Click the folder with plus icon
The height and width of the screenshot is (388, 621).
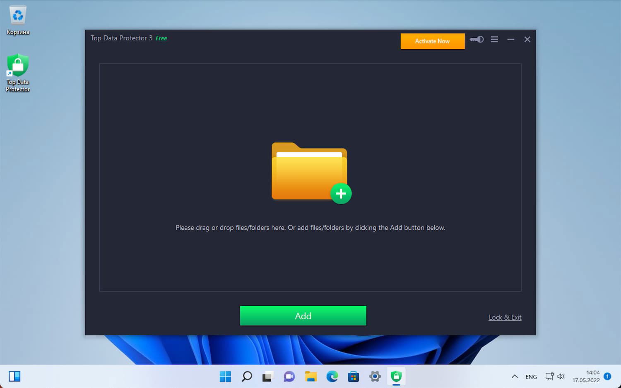coord(311,173)
